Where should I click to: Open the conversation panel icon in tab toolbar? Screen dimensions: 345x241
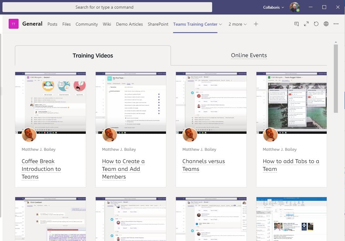[296, 24]
